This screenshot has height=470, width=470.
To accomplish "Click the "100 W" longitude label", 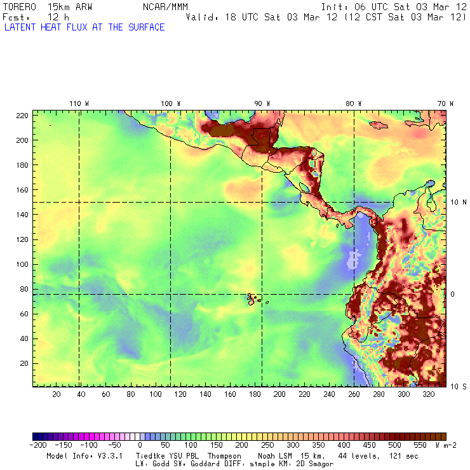I will (171, 104).
